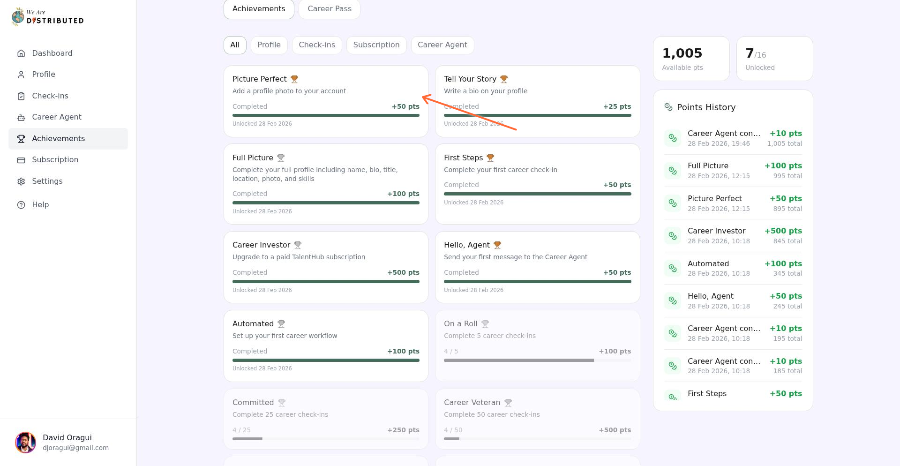Filter achievements by Career Agent
Image resolution: width=900 pixels, height=466 pixels.
(x=442, y=45)
